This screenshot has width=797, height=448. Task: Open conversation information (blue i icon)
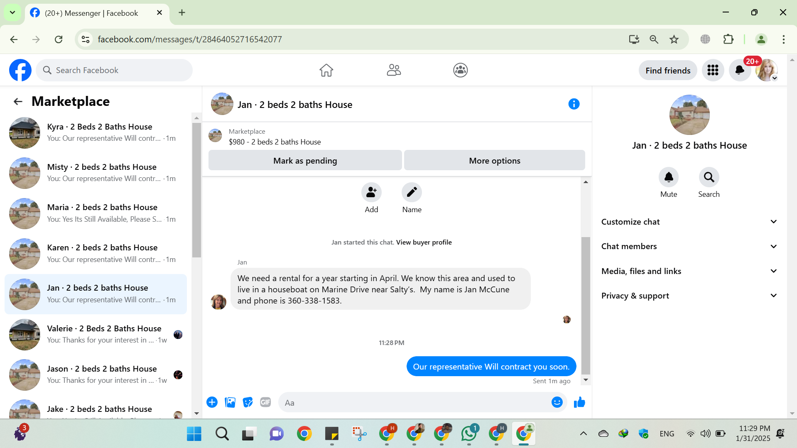pos(574,104)
